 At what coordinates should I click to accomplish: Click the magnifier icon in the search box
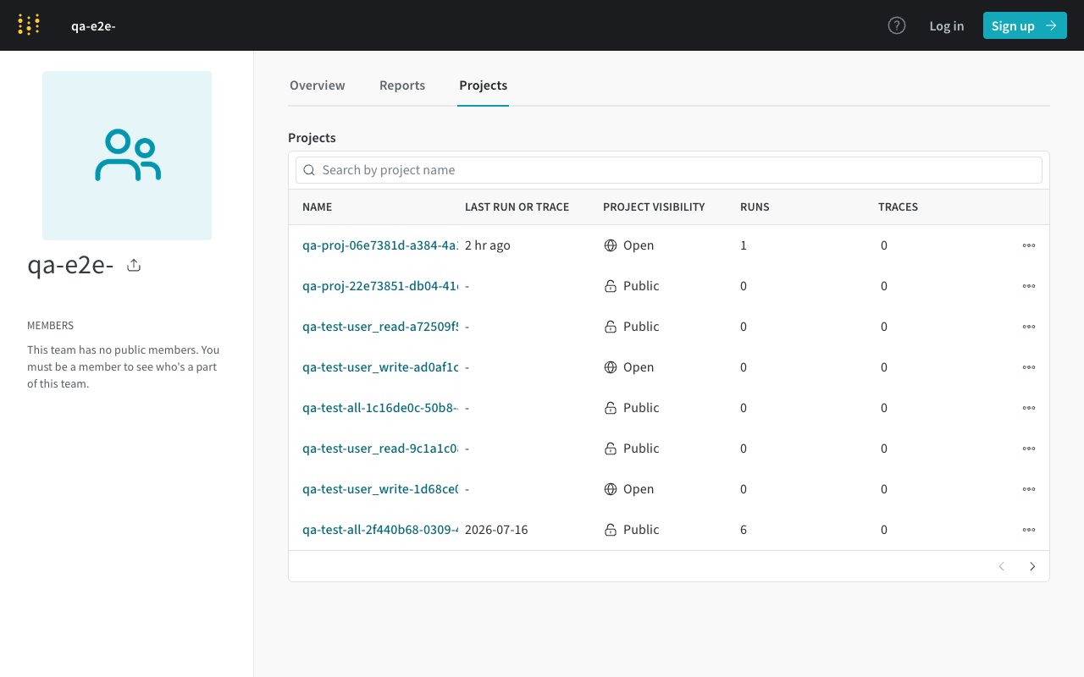pyautogui.click(x=309, y=170)
